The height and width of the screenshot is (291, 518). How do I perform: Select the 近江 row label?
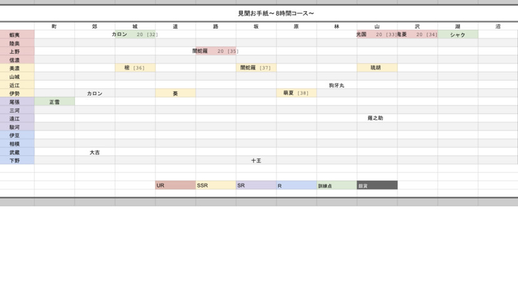point(17,85)
